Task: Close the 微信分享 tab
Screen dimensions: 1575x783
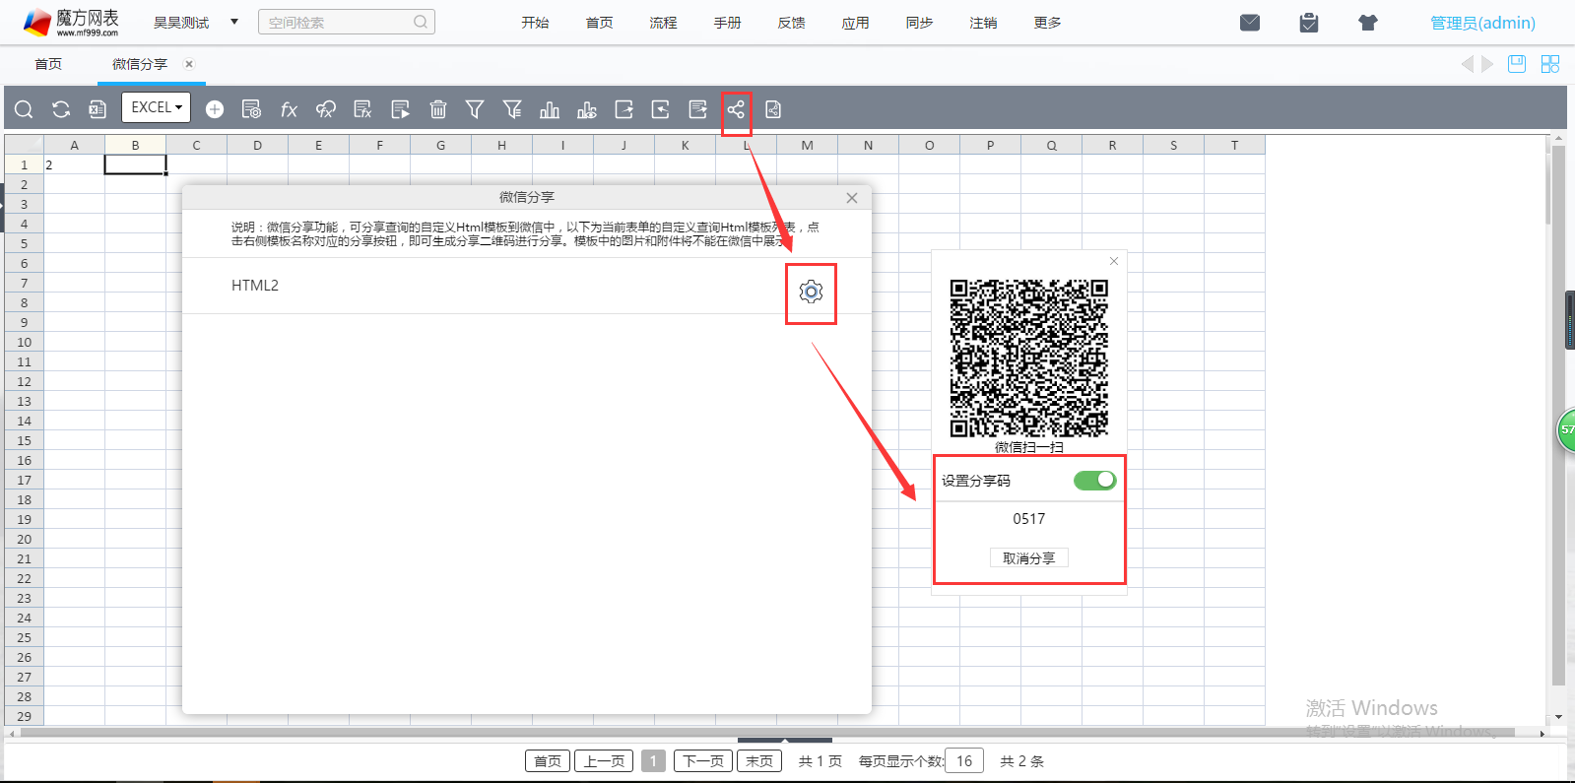Action: coord(189,64)
